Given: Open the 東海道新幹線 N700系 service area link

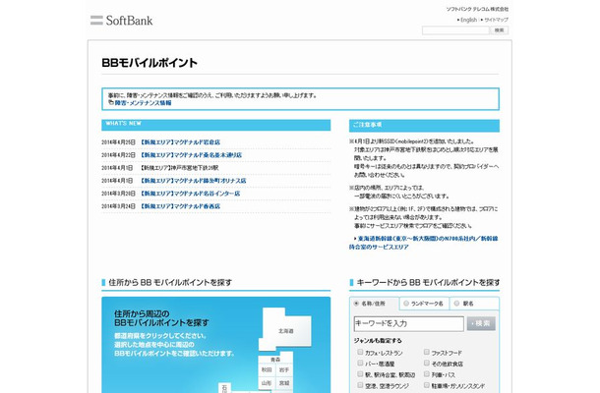Looking at the screenshot, I should coord(423,243).
